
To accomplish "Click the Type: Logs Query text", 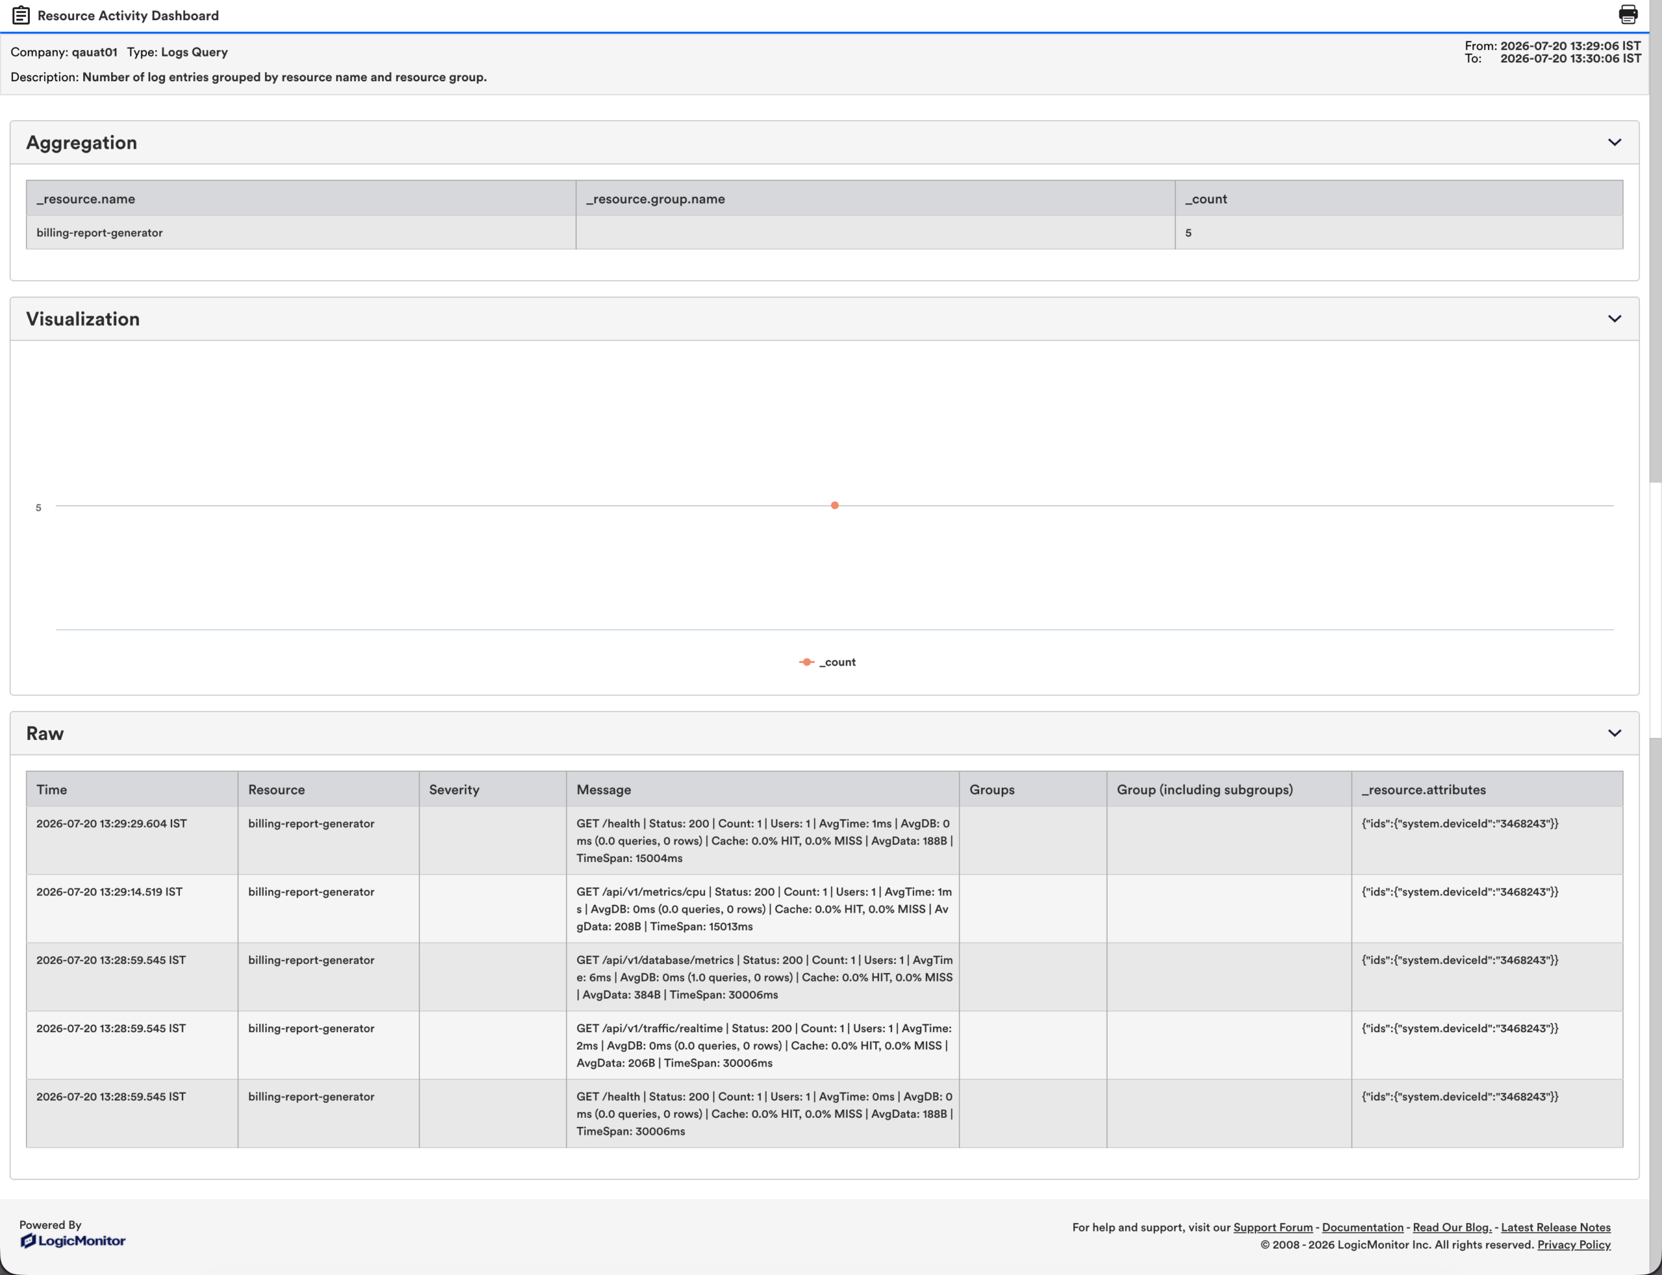I will pyautogui.click(x=178, y=53).
